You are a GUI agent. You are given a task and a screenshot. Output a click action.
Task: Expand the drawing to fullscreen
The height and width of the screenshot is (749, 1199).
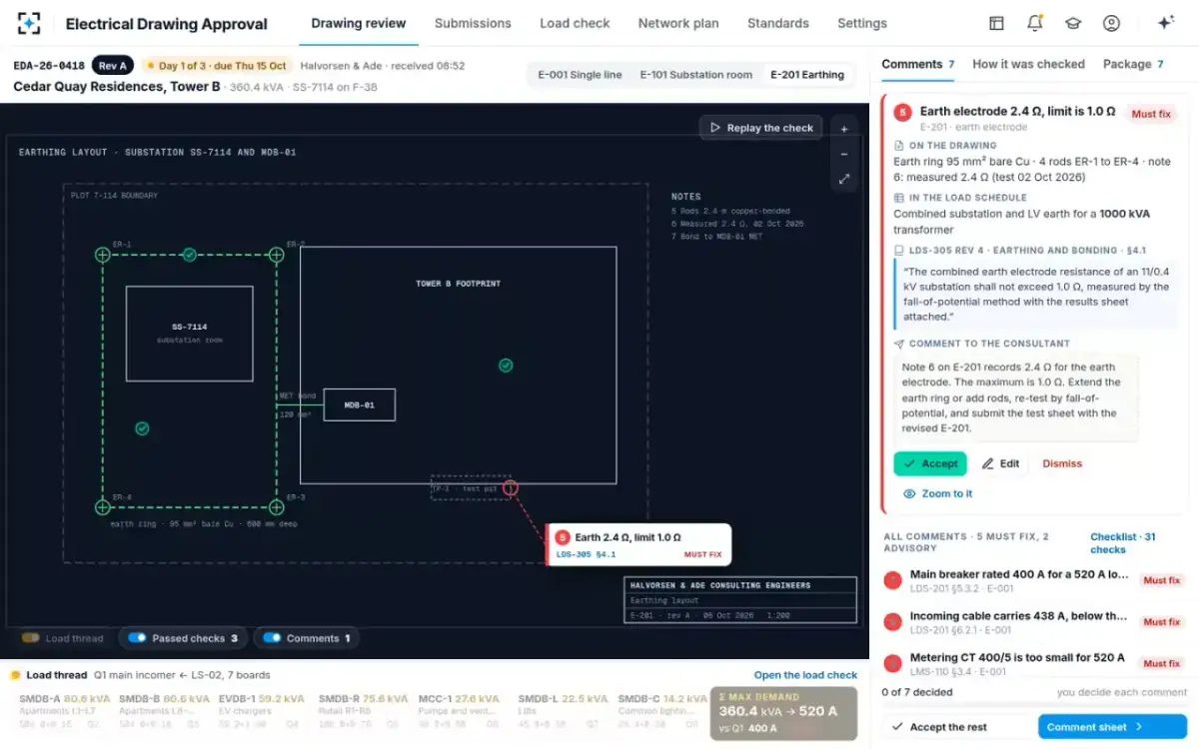844,179
